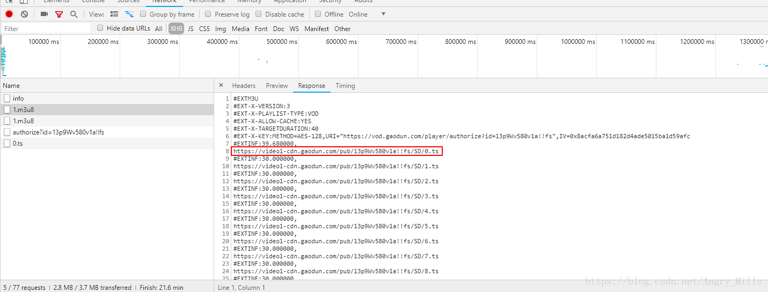This screenshot has height=292, width=768.
Task: Click the SD/1.ts URL line
Action: tap(336, 167)
